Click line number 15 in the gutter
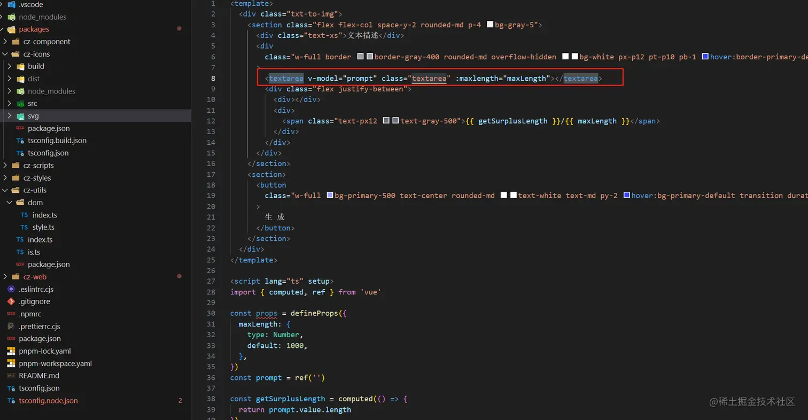Screen dimensions: 808x420 pos(211,153)
